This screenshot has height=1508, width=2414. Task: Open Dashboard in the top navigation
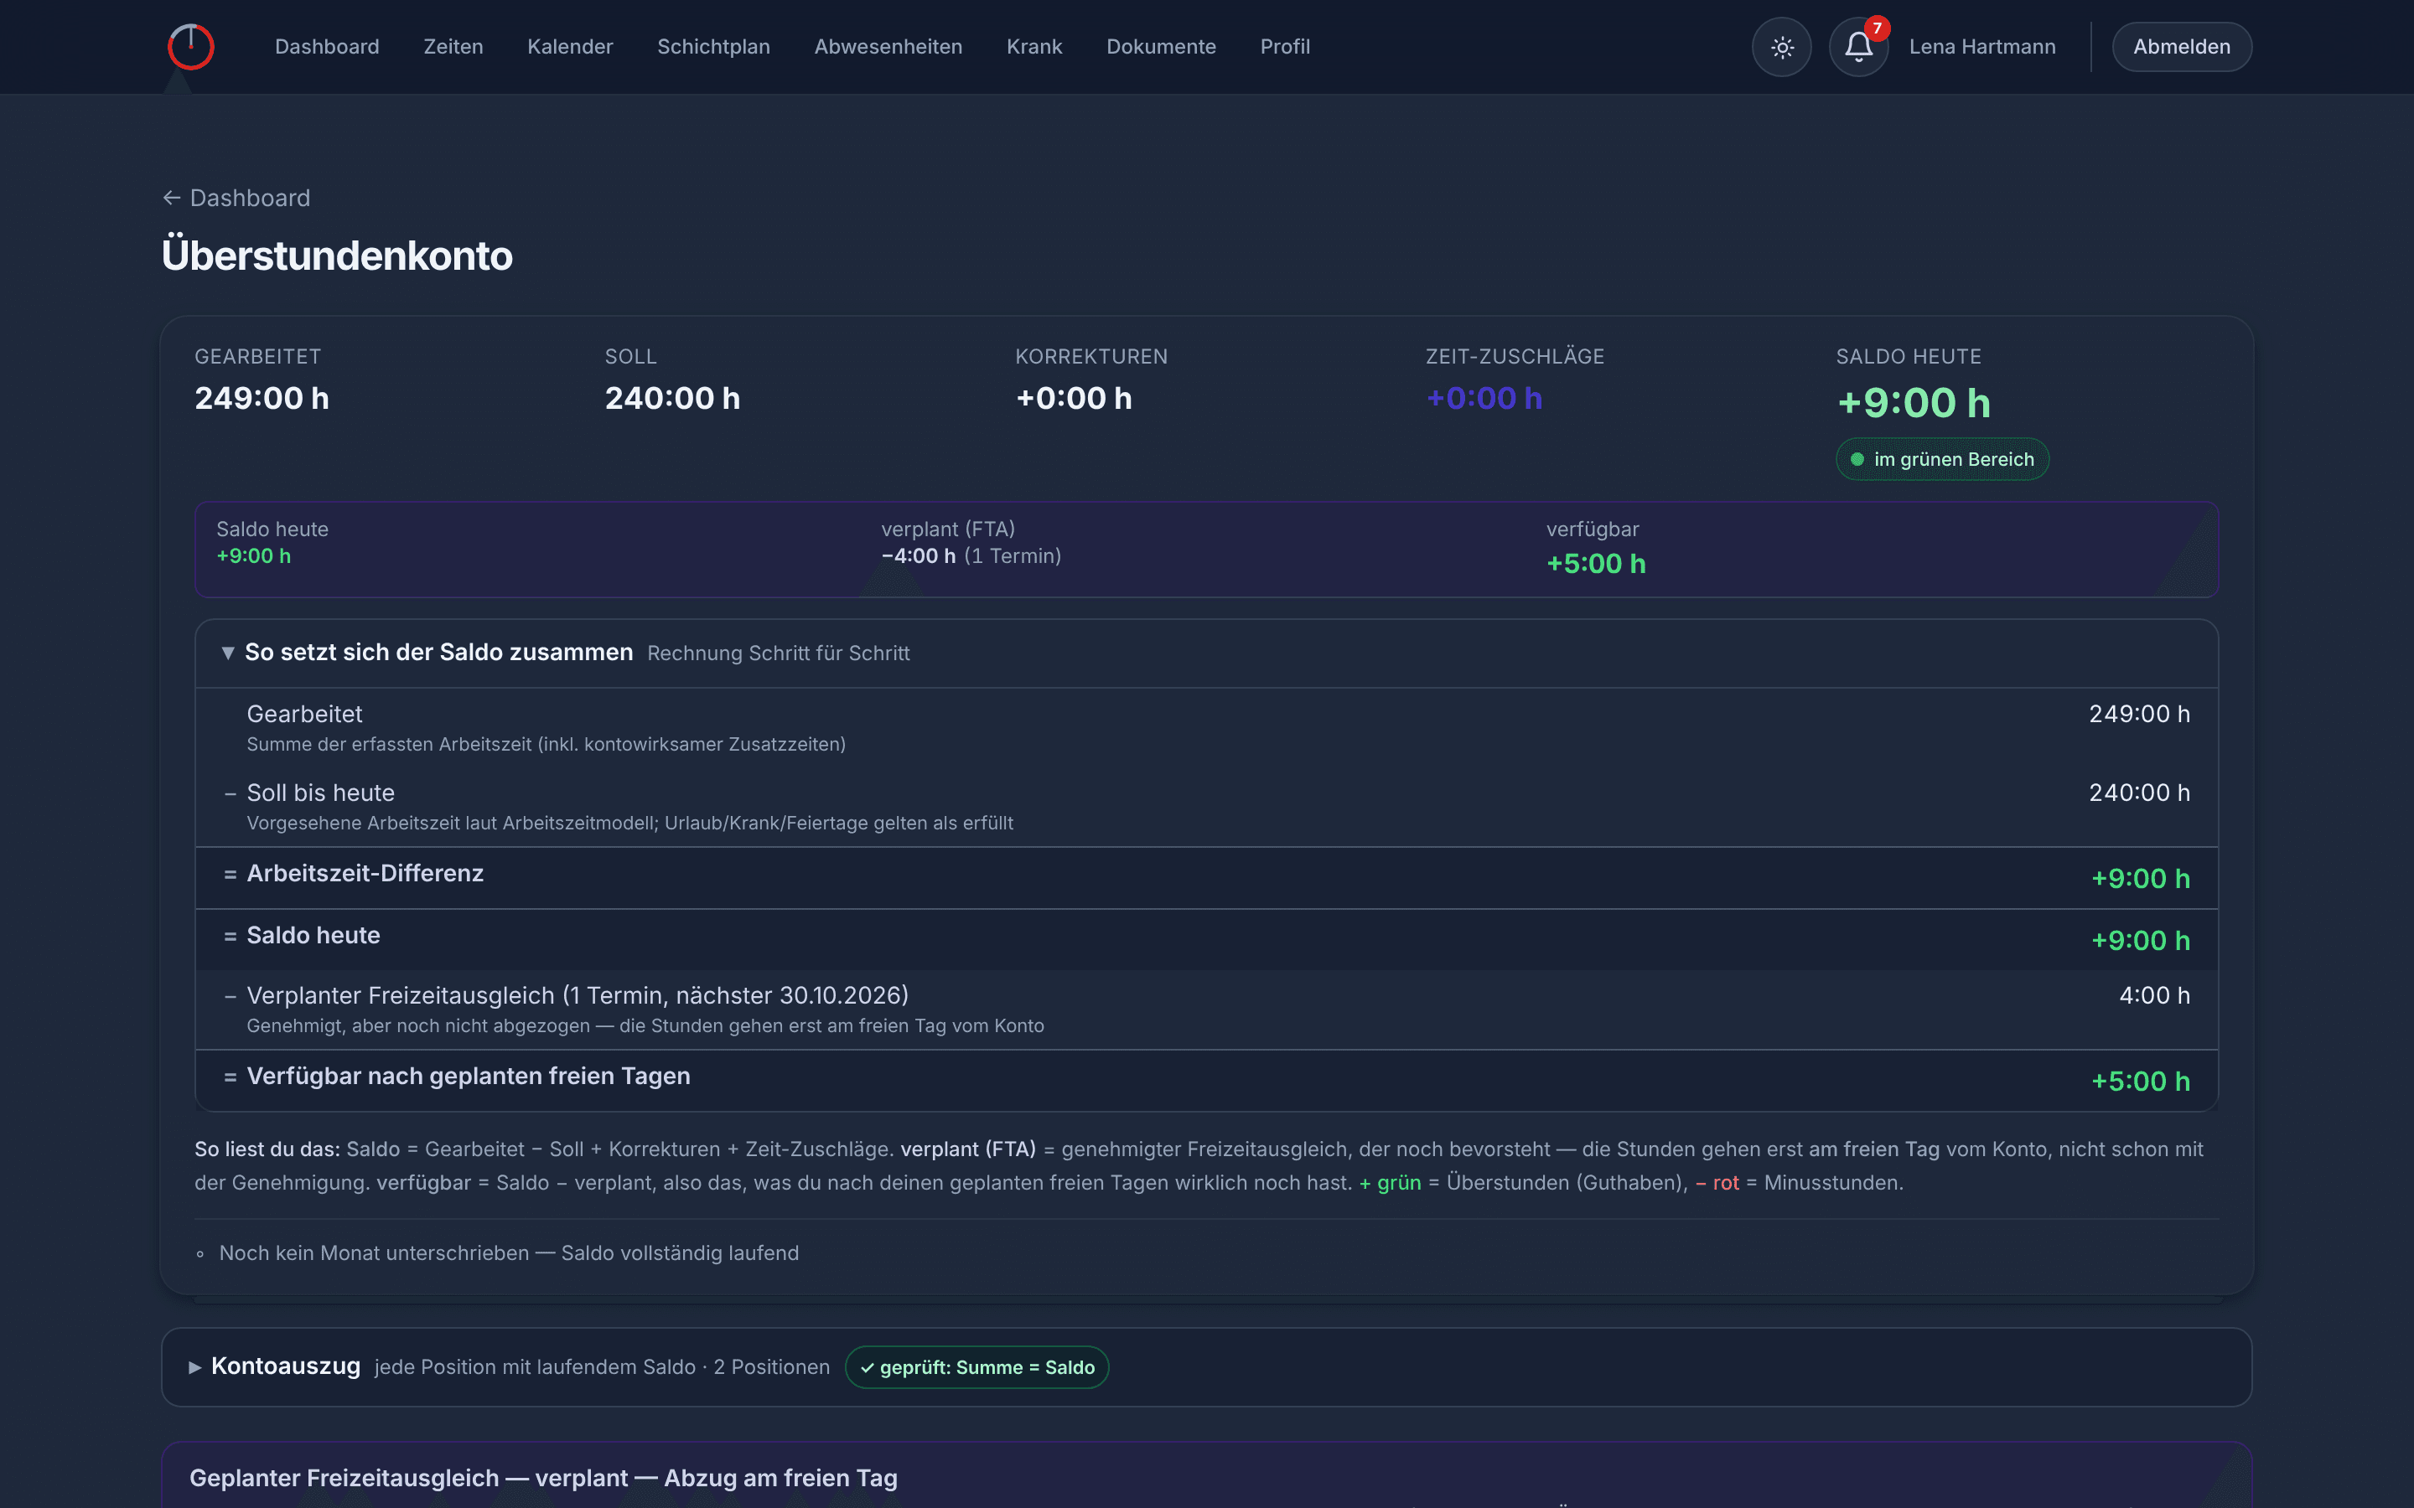(326, 47)
